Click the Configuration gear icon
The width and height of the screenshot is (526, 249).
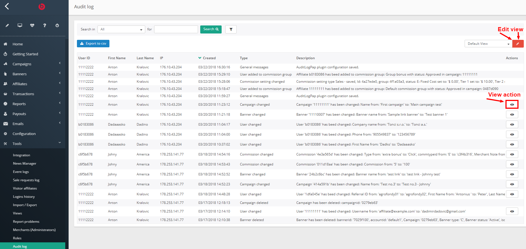[5, 134]
